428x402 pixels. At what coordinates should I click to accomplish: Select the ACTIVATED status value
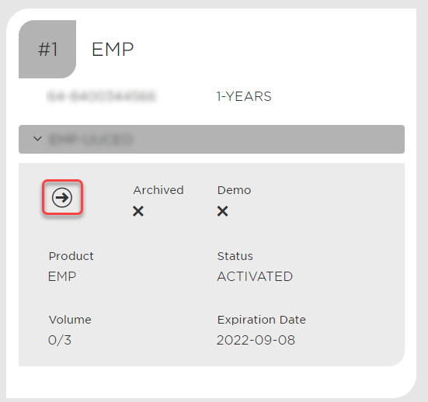point(255,276)
